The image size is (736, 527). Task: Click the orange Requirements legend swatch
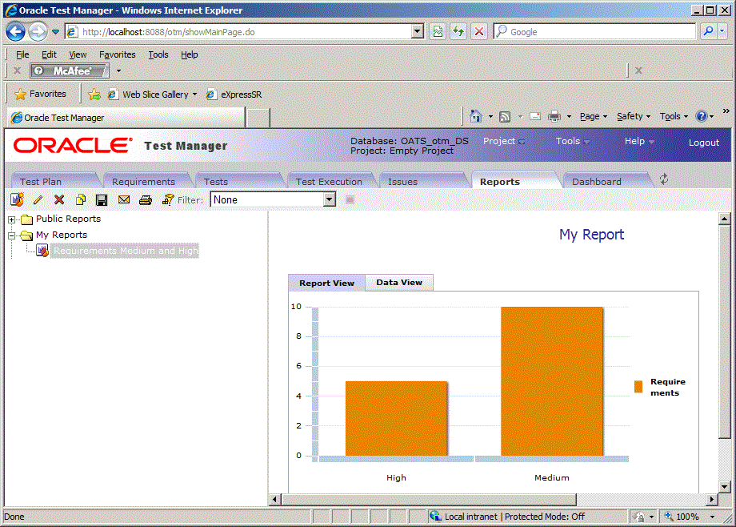click(x=638, y=387)
